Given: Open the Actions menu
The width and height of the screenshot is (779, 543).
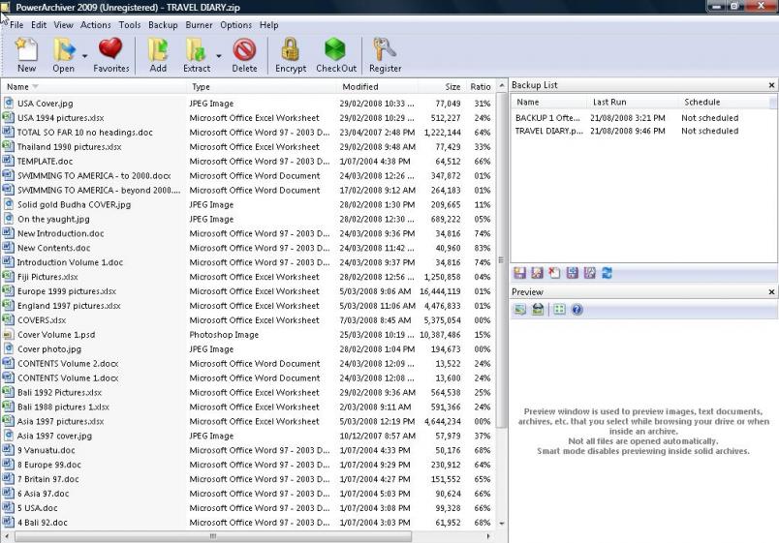Looking at the screenshot, I should tap(95, 25).
